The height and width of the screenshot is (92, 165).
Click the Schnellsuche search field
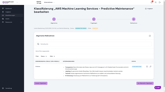coord(94,44)
